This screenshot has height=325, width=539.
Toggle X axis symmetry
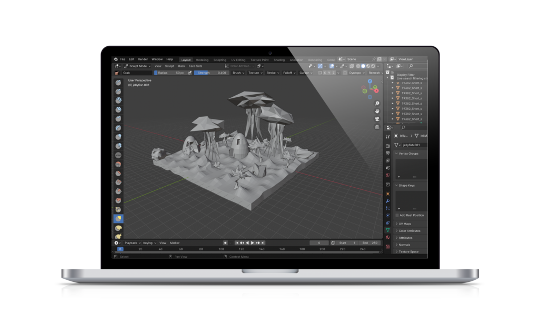(324, 73)
